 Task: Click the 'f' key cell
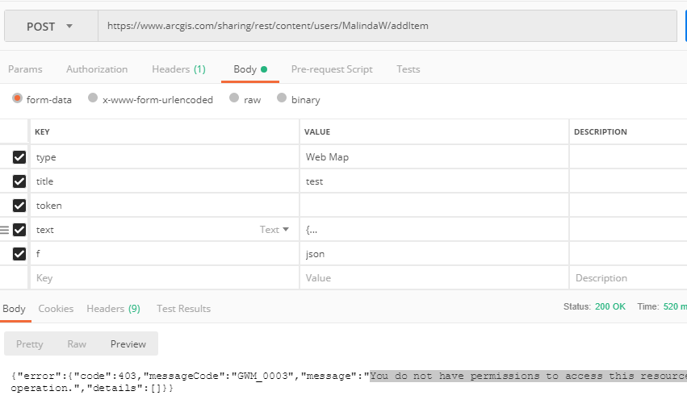pyautogui.click(x=165, y=254)
